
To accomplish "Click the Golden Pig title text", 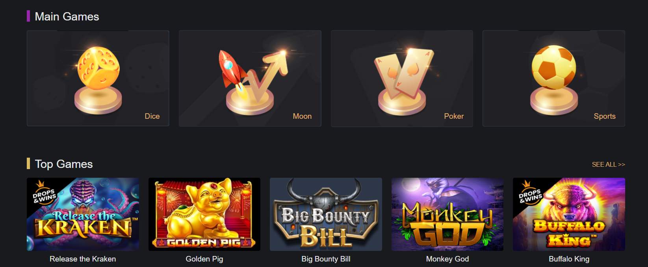I will pyautogui.click(x=204, y=259).
